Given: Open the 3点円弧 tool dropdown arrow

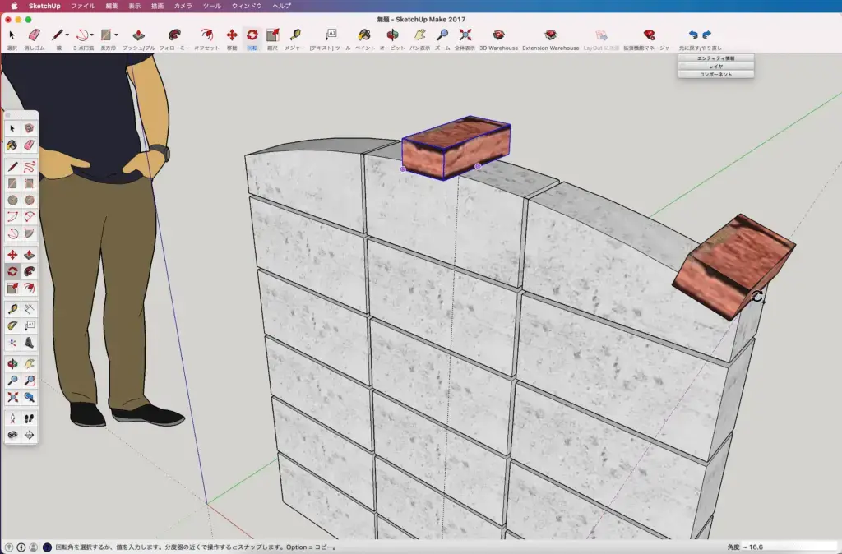Looking at the screenshot, I should click(x=92, y=35).
